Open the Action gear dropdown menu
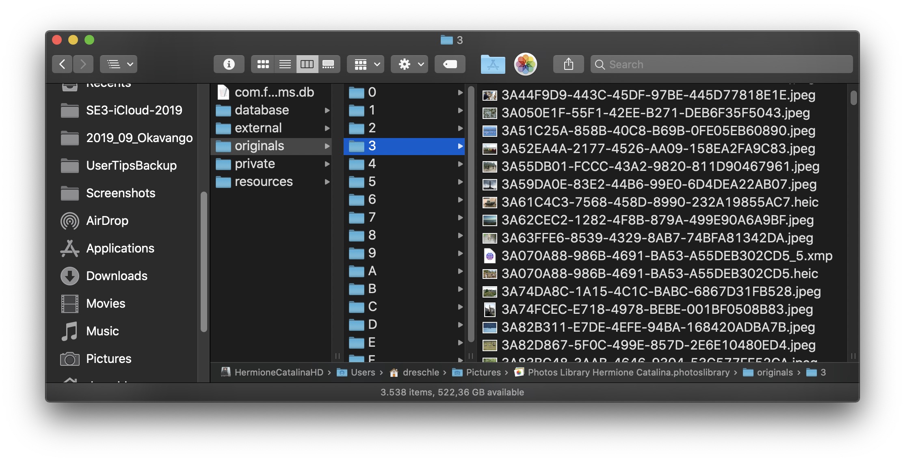 point(409,64)
